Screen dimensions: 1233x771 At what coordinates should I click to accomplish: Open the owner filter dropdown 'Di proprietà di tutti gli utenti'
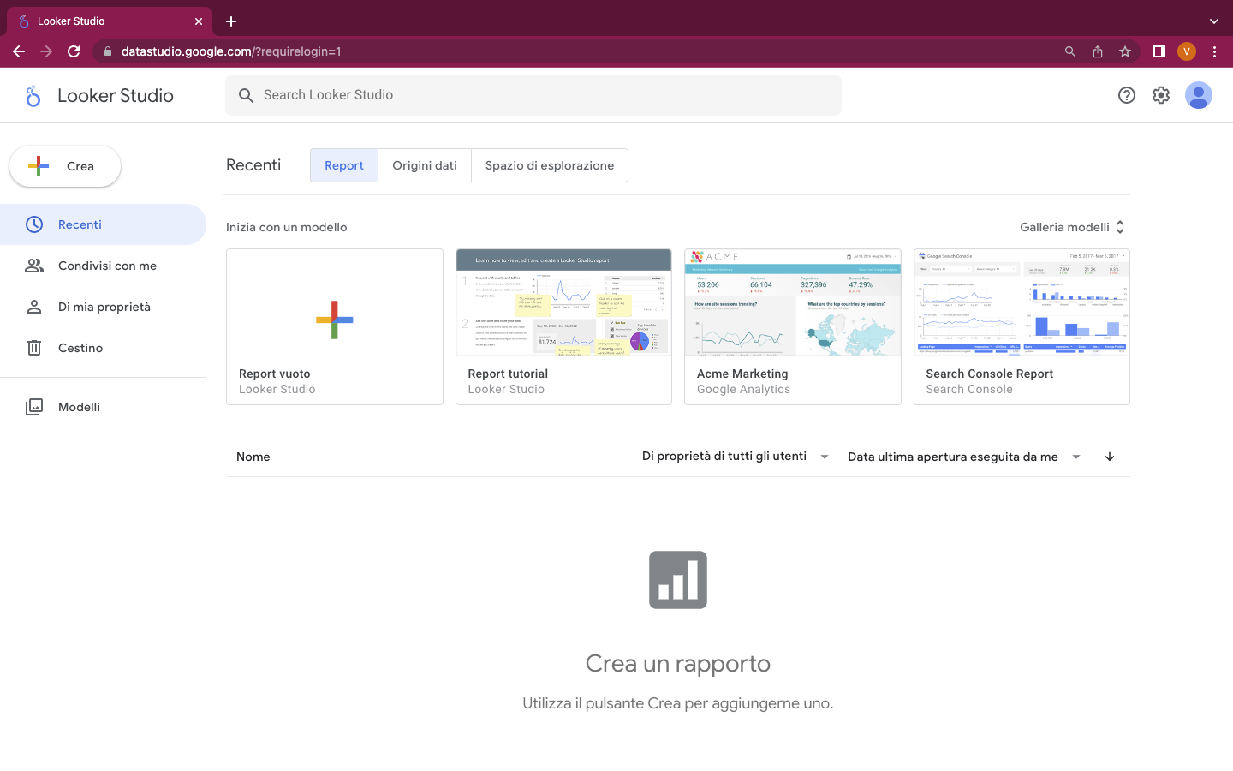[x=735, y=457]
